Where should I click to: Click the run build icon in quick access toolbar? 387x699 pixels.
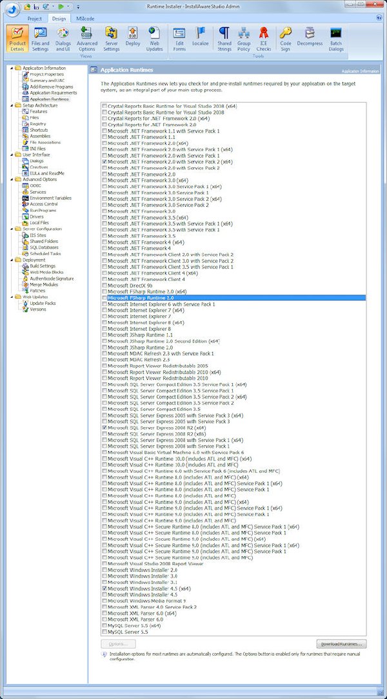click(x=61, y=6)
